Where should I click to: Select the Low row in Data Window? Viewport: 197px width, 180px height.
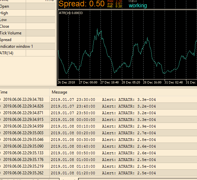click(x=27, y=20)
